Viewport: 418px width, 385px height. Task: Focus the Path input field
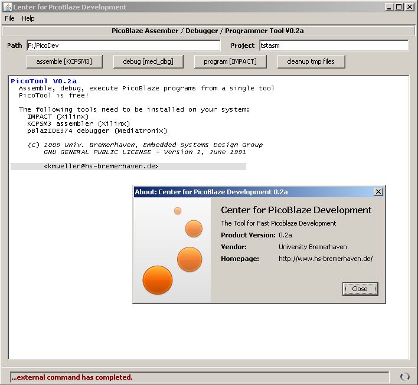(123, 45)
